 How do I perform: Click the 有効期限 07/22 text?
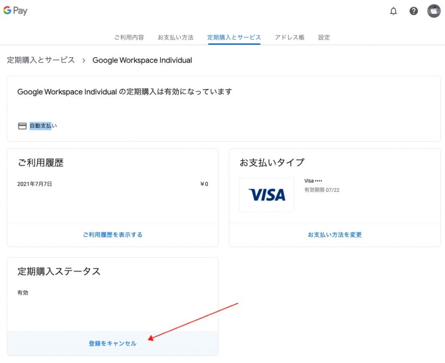322,190
